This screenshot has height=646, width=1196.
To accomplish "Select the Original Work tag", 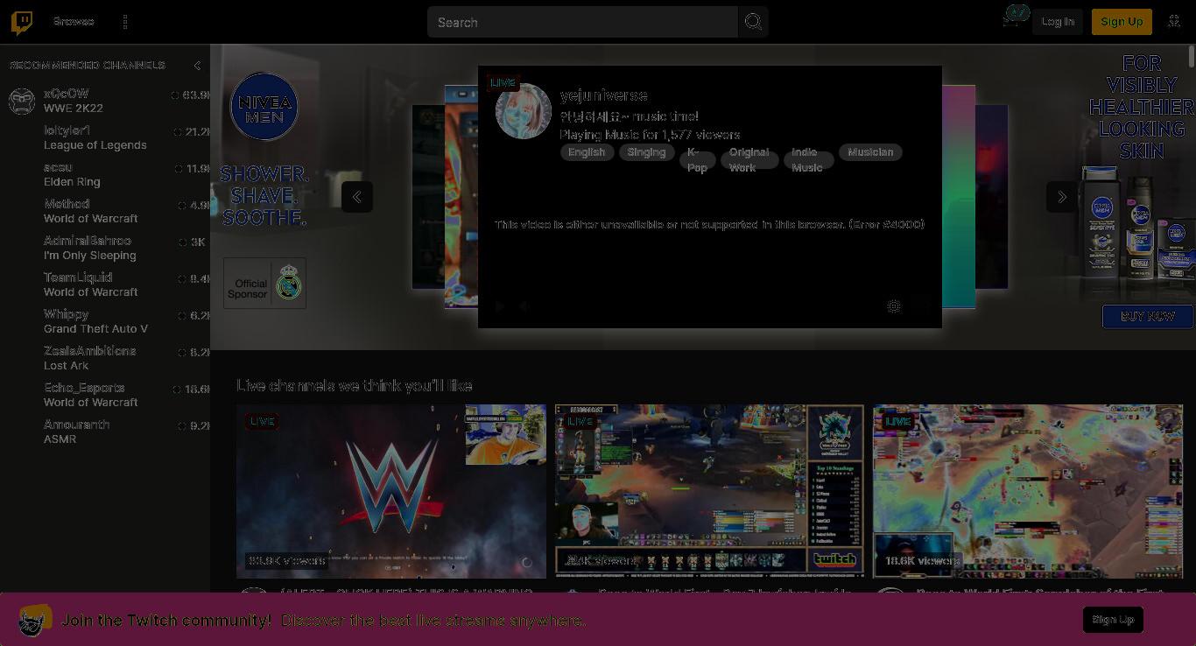I will click(749, 160).
